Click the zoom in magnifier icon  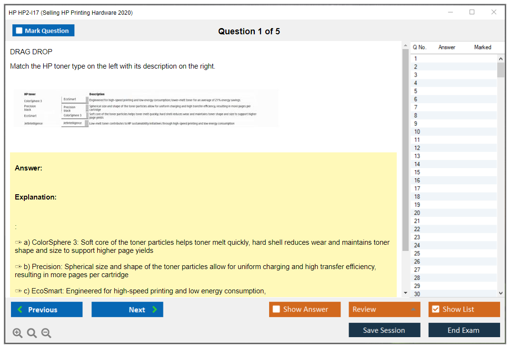click(x=17, y=333)
